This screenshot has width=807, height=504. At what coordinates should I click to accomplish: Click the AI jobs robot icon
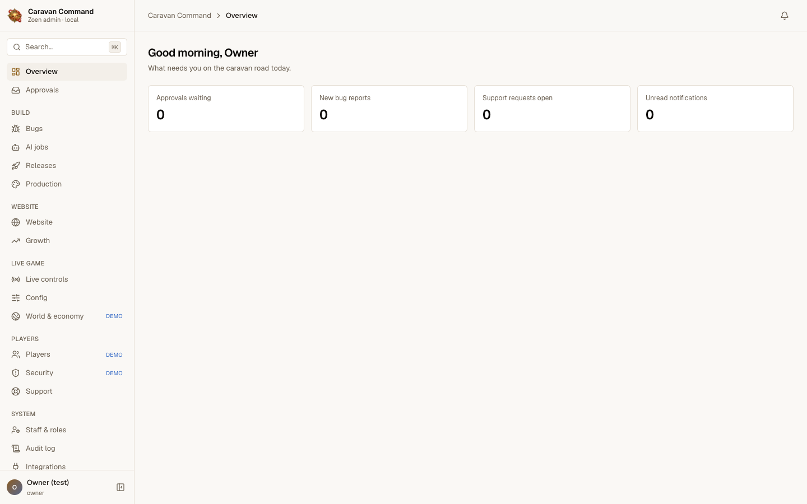click(16, 147)
